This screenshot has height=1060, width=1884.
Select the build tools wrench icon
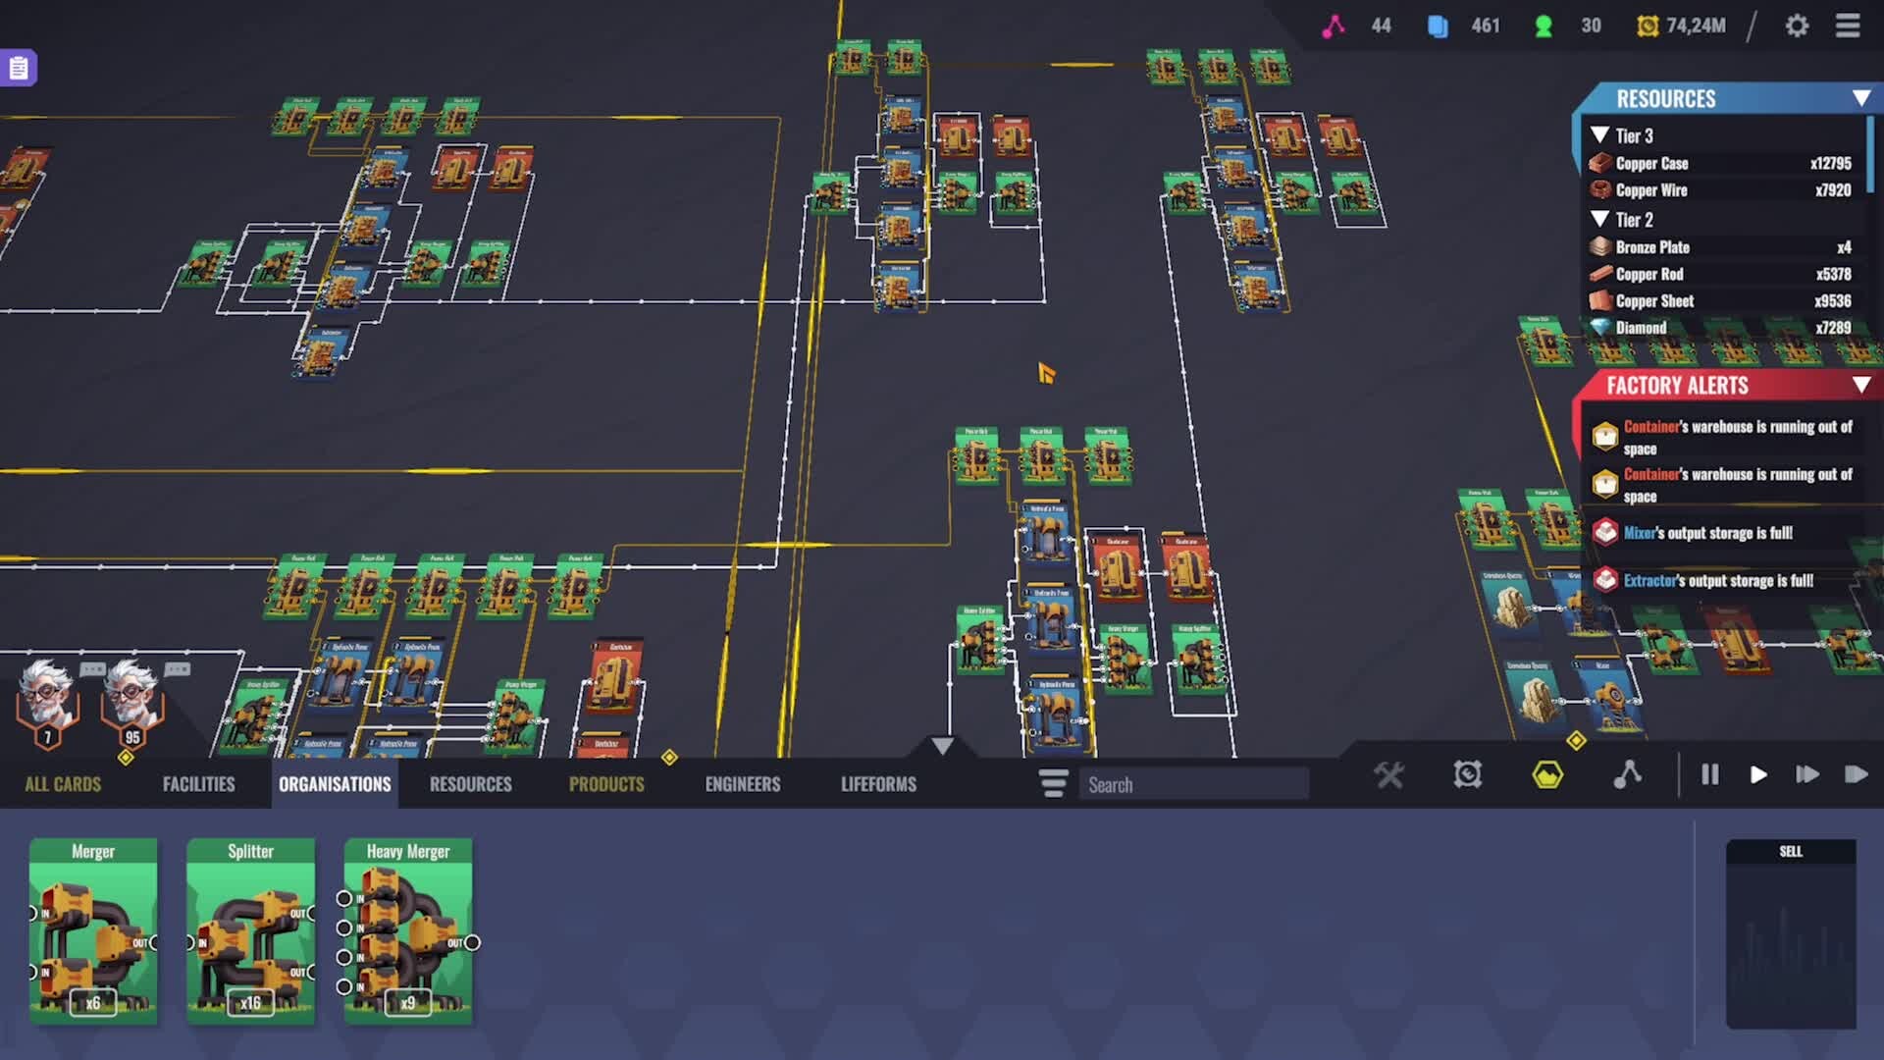pos(1388,775)
